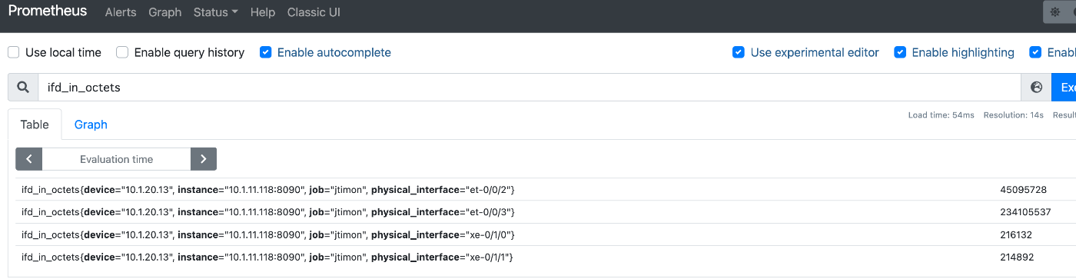Click the search magnifier icon beside query
1076x279 pixels.
click(x=23, y=88)
